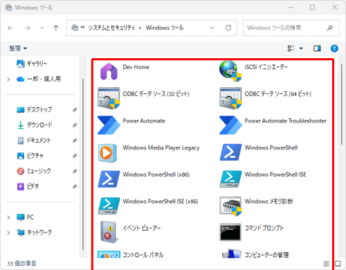The width and height of the screenshot is (346, 270).
Task: Open iSCSI イニシエーター icon
Action: click(230, 71)
